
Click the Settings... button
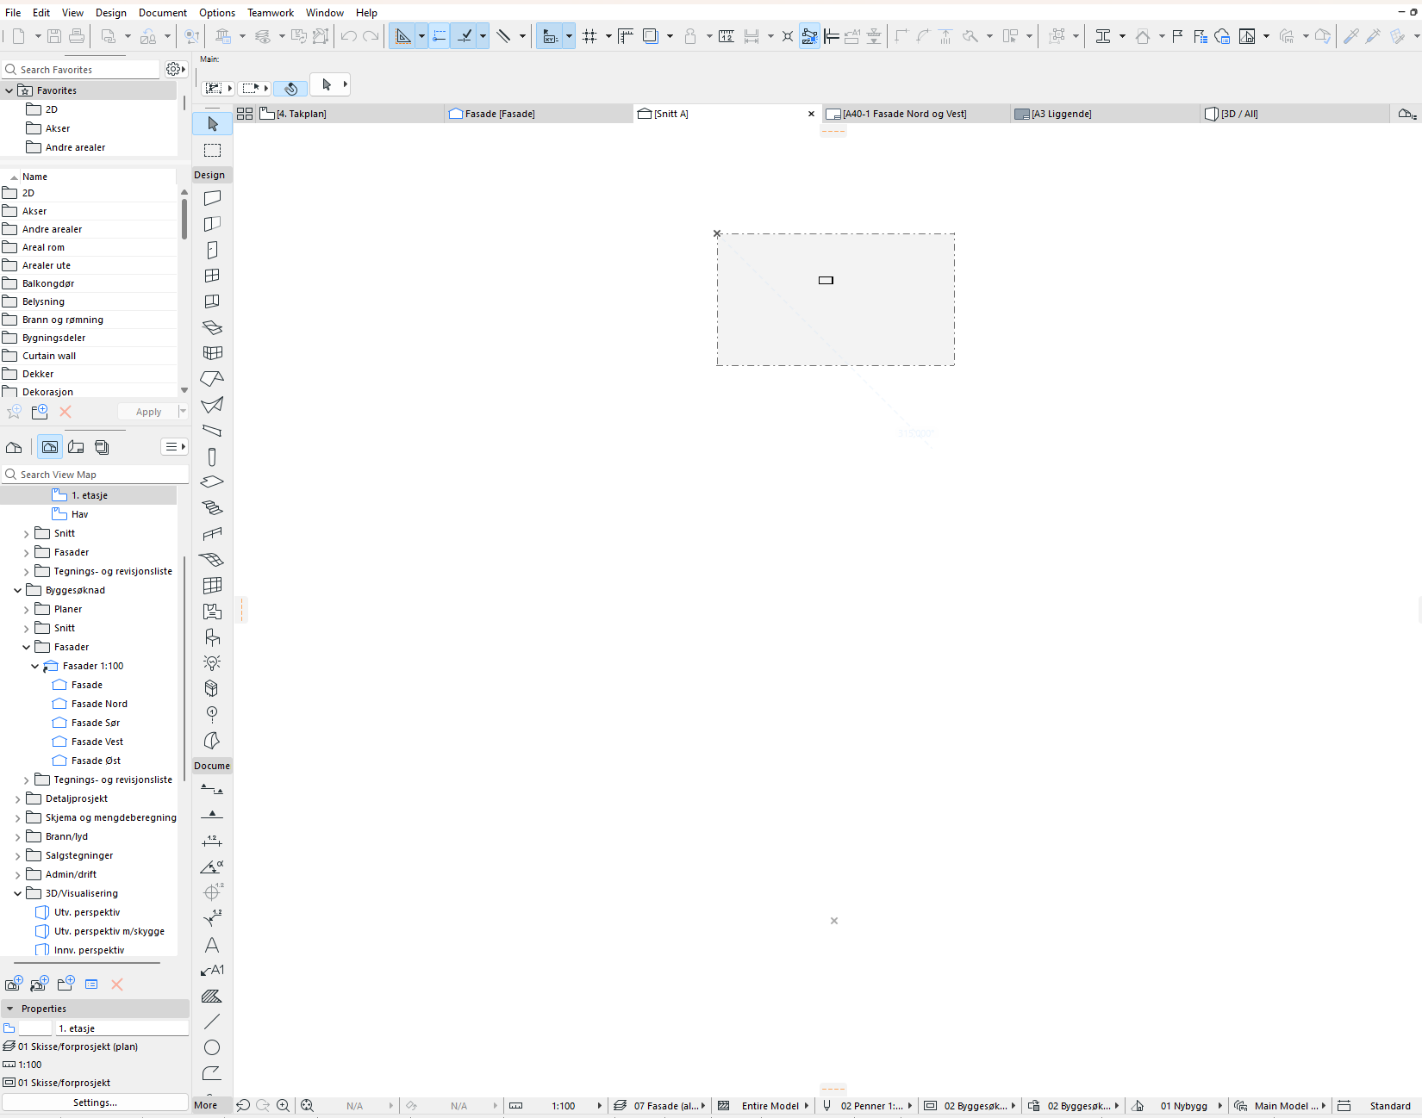tap(95, 1102)
